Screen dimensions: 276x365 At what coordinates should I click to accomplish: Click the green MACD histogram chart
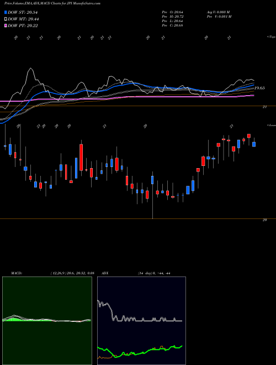pyautogui.click(x=47, y=321)
